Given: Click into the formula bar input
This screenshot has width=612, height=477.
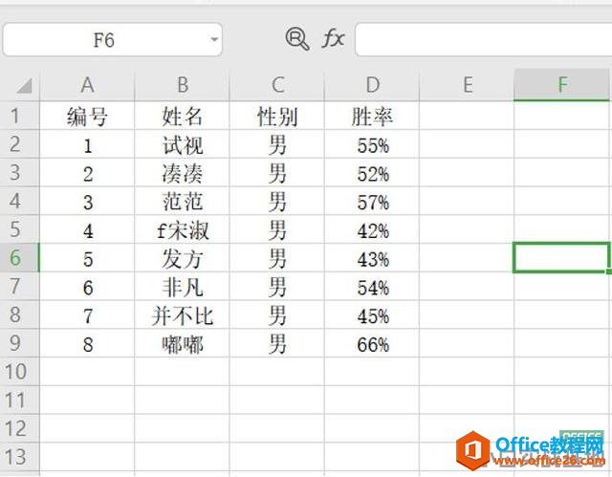Looking at the screenshot, I should (x=483, y=39).
